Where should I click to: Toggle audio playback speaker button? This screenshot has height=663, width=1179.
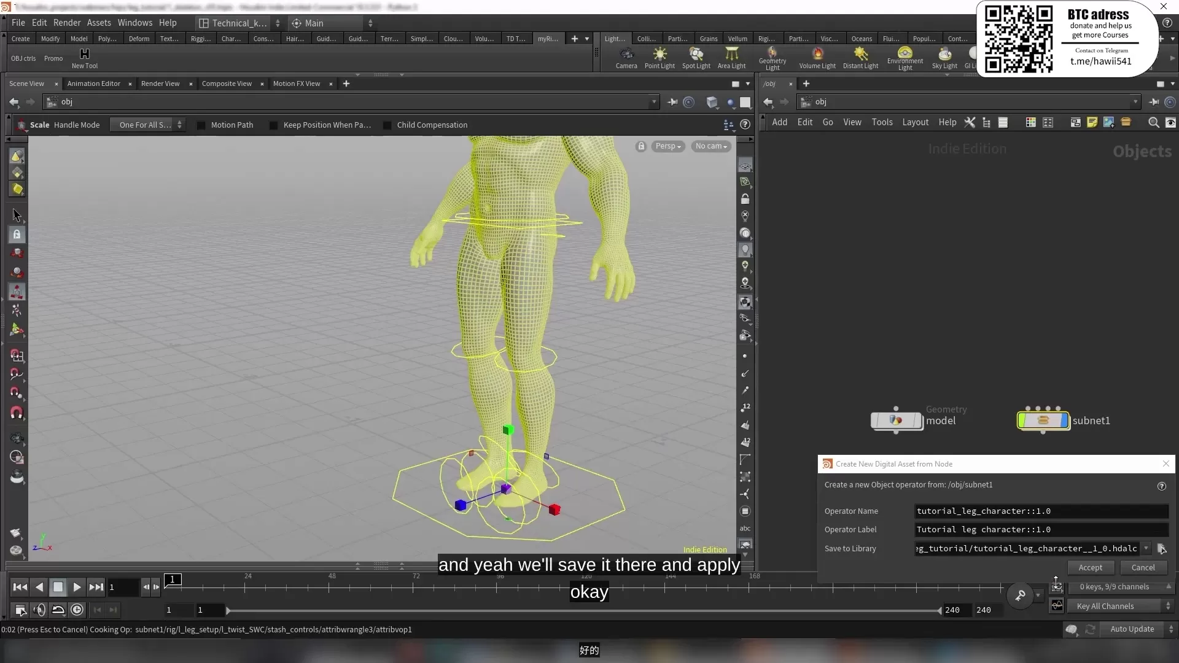[39, 610]
